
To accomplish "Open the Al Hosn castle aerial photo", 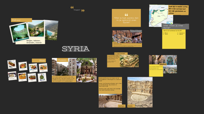I will point(129,61).
